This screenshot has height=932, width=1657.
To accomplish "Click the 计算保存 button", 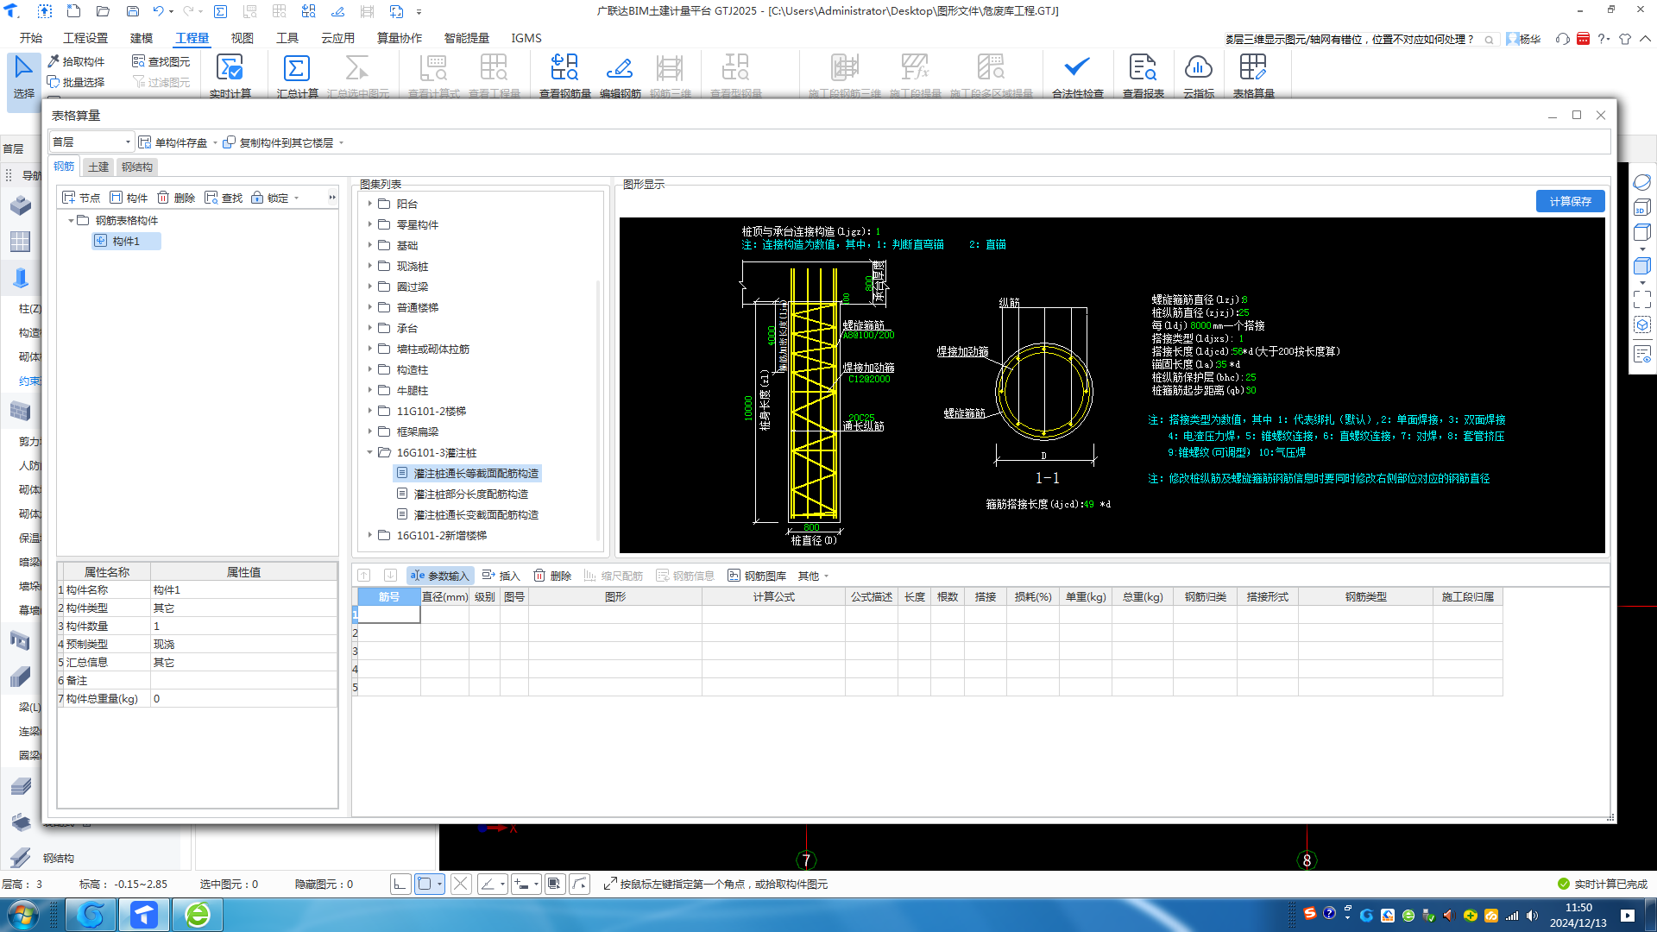I will click(1570, 201).
